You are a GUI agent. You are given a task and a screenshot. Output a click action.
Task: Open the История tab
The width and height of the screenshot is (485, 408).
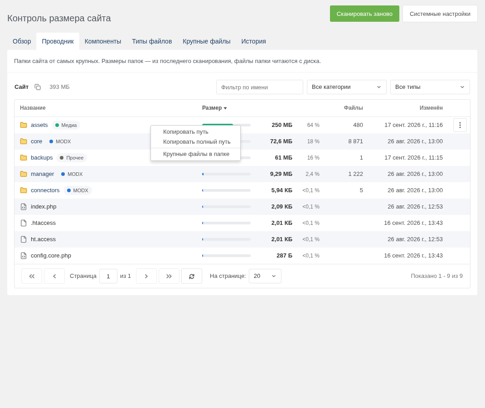click(254, 41)
